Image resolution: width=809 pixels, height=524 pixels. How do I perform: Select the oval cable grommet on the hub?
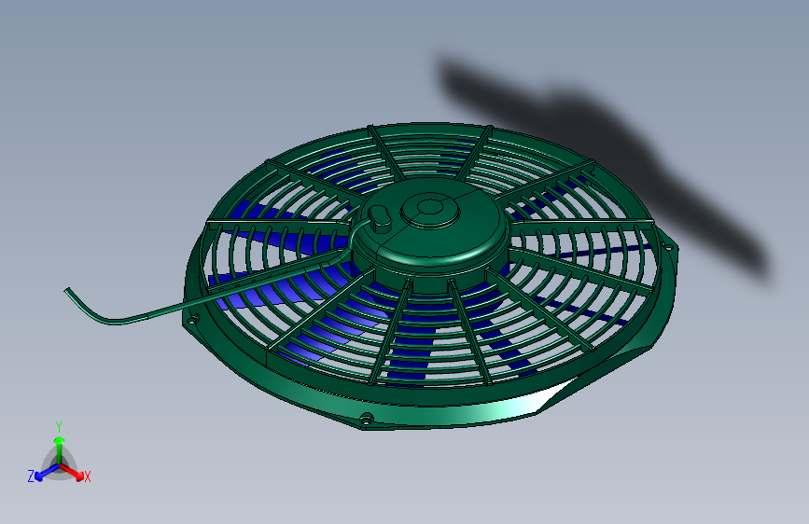(381, 218)
